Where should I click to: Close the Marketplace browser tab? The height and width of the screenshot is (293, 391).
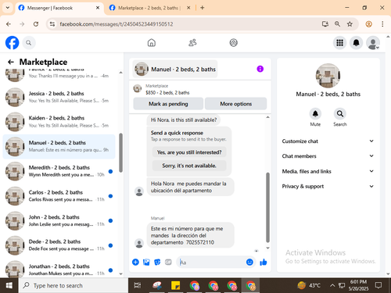(188, 8)
